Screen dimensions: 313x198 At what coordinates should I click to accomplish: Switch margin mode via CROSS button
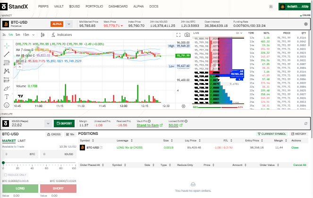(x=54, y=134)
